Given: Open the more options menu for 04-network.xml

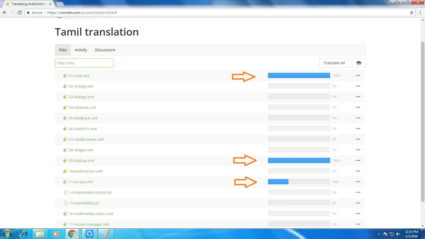Looking at the screenshot, I should click(x=358, y=108).
